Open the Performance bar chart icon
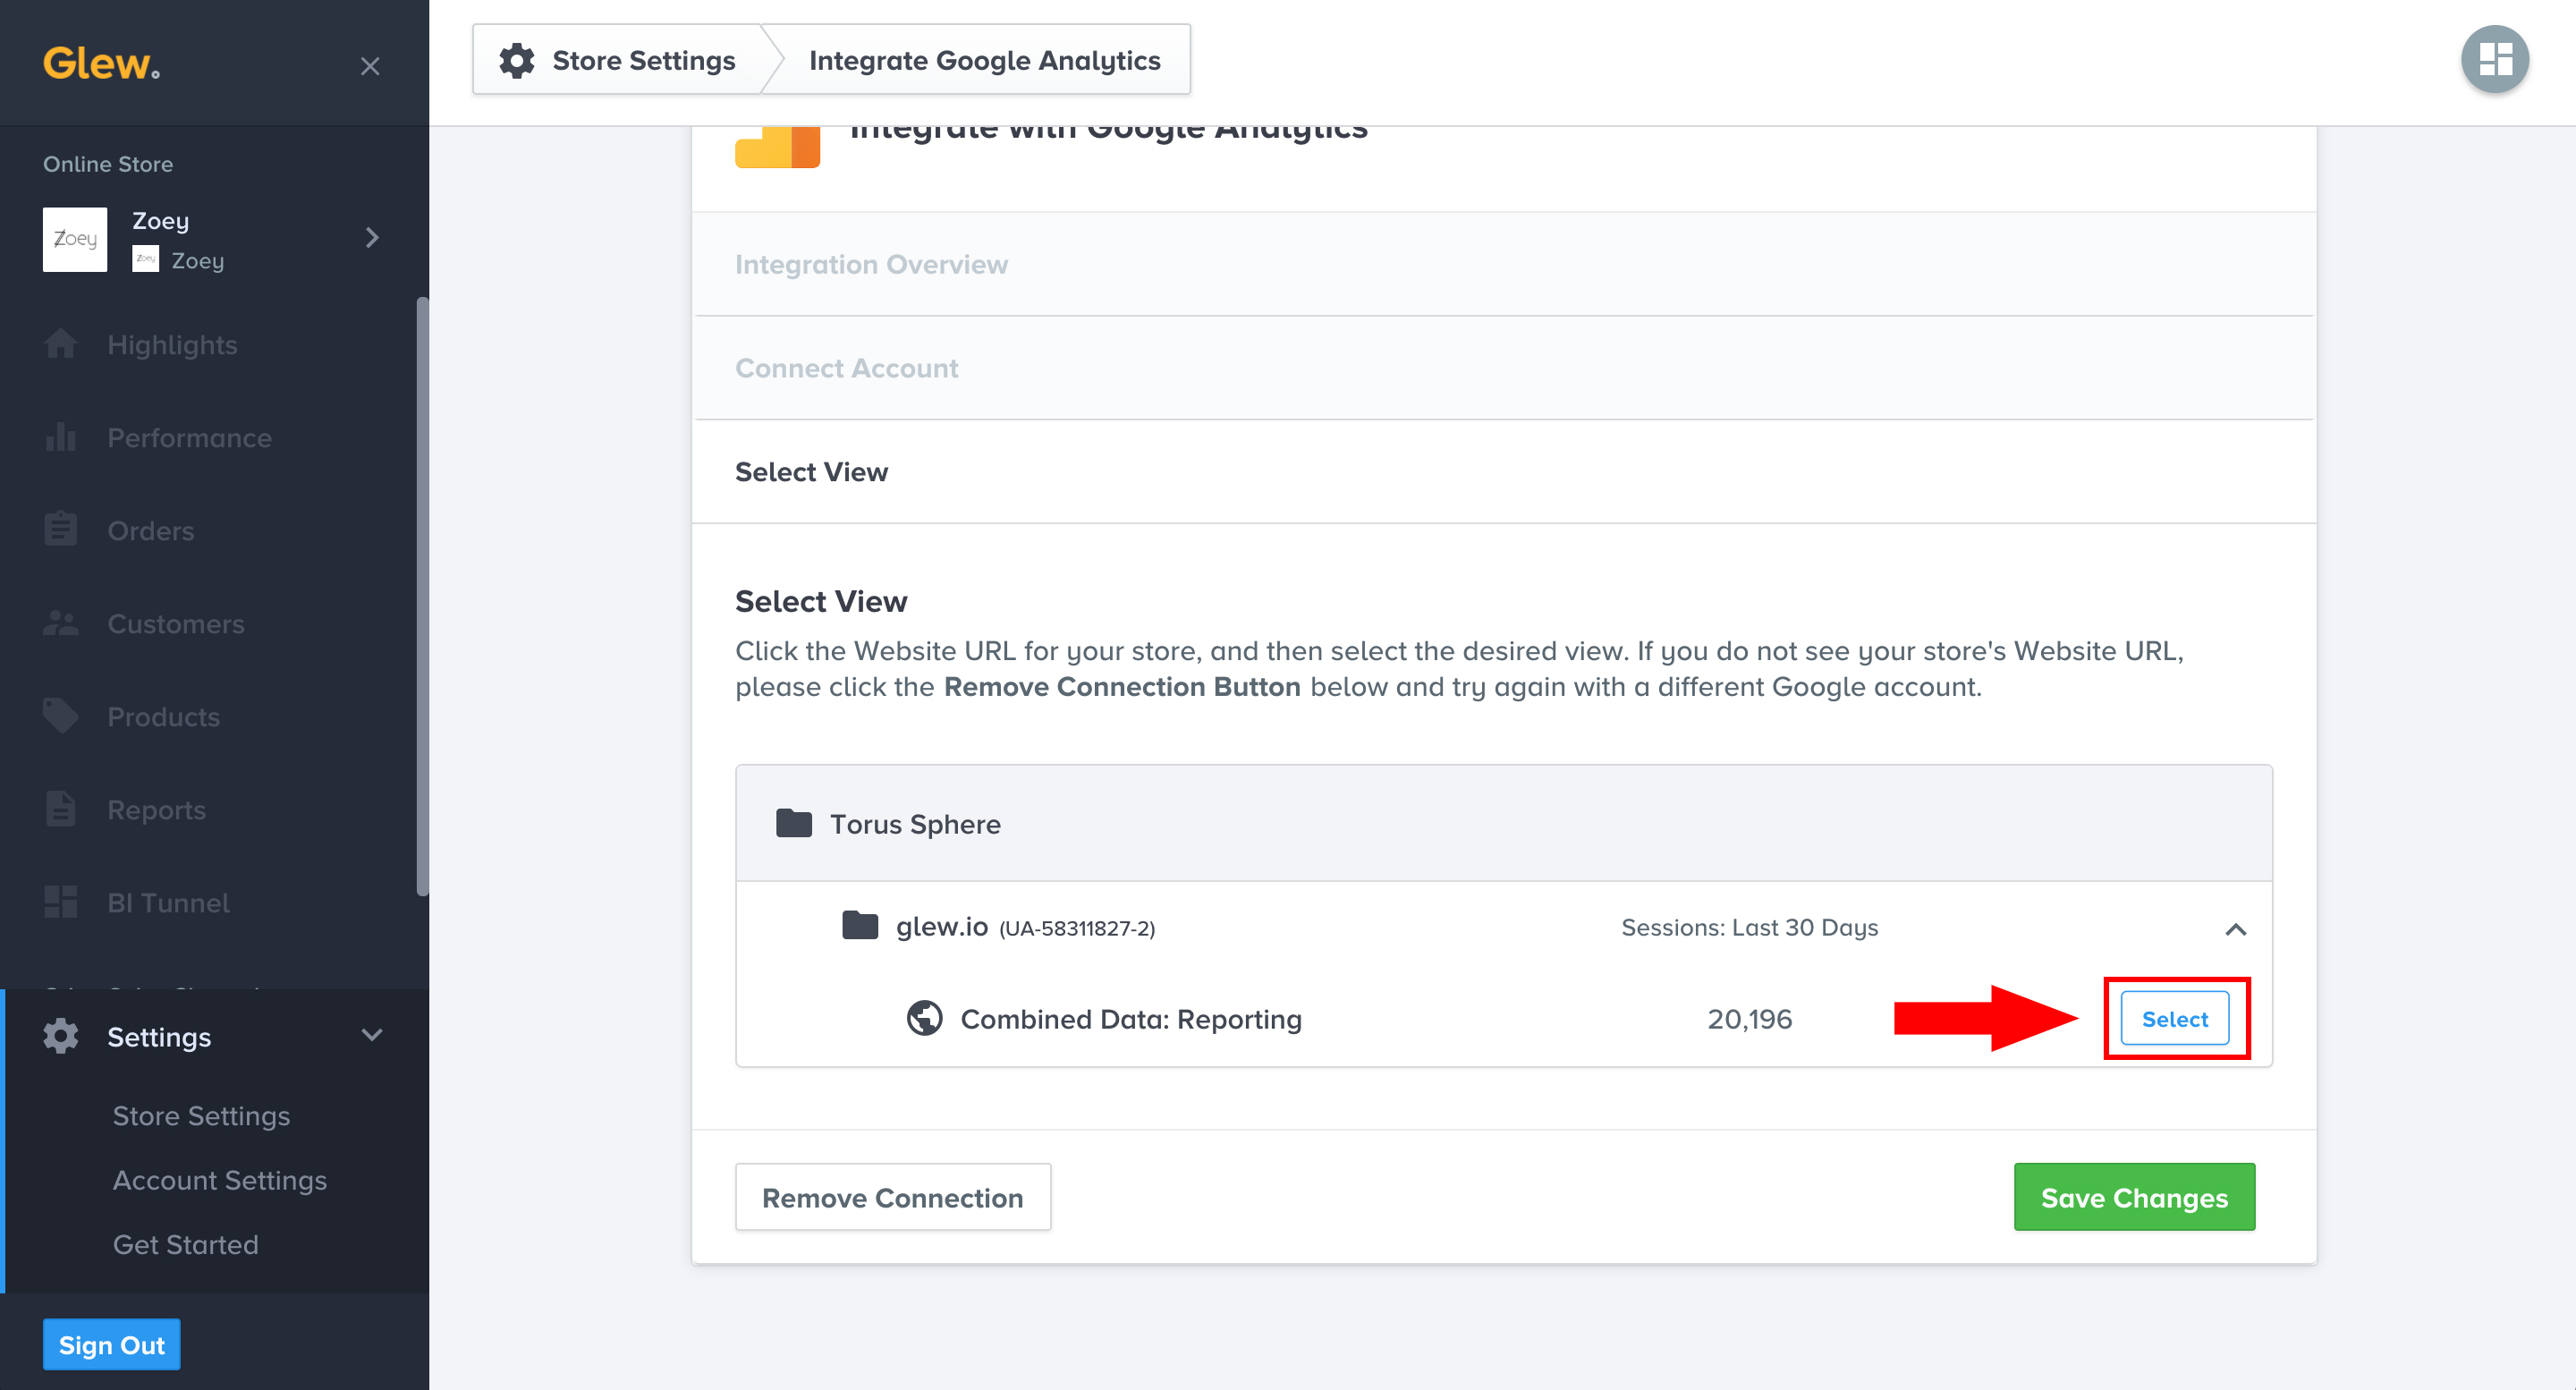2576x1390 pixels. (60, 438)
